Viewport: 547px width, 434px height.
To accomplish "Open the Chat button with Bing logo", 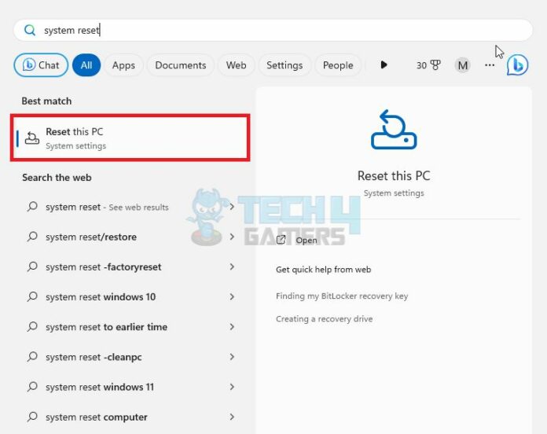I will click(41, 65).
